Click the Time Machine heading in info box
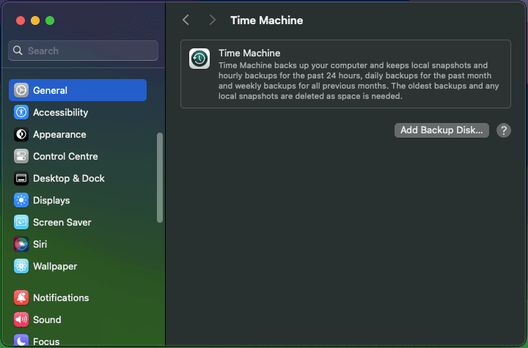The height and width of the screenshot is (348, 528). 249,53
